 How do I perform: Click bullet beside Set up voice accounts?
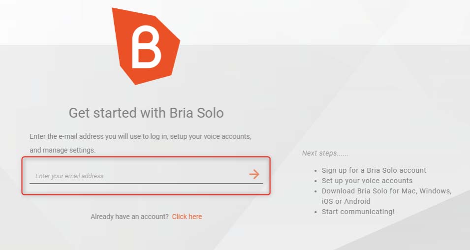click(315, 181)
